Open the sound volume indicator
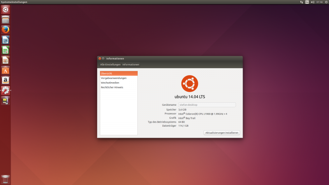329x185 pixels. [313, 2]
